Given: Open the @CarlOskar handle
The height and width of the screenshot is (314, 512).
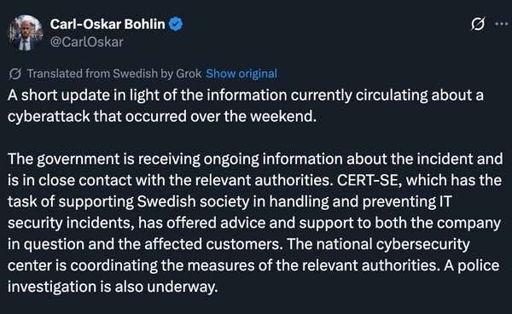Looking at the screenshot, I should tap(86, 42).
